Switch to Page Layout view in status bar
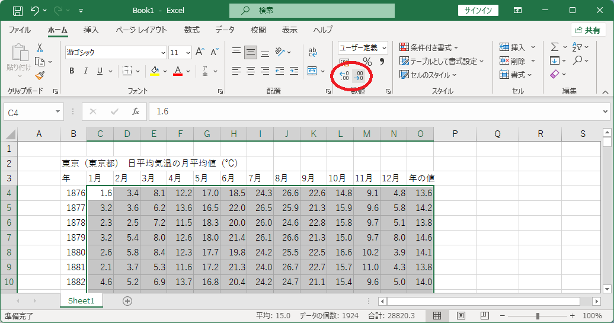The image size is (614, 323). click(461, 315)
